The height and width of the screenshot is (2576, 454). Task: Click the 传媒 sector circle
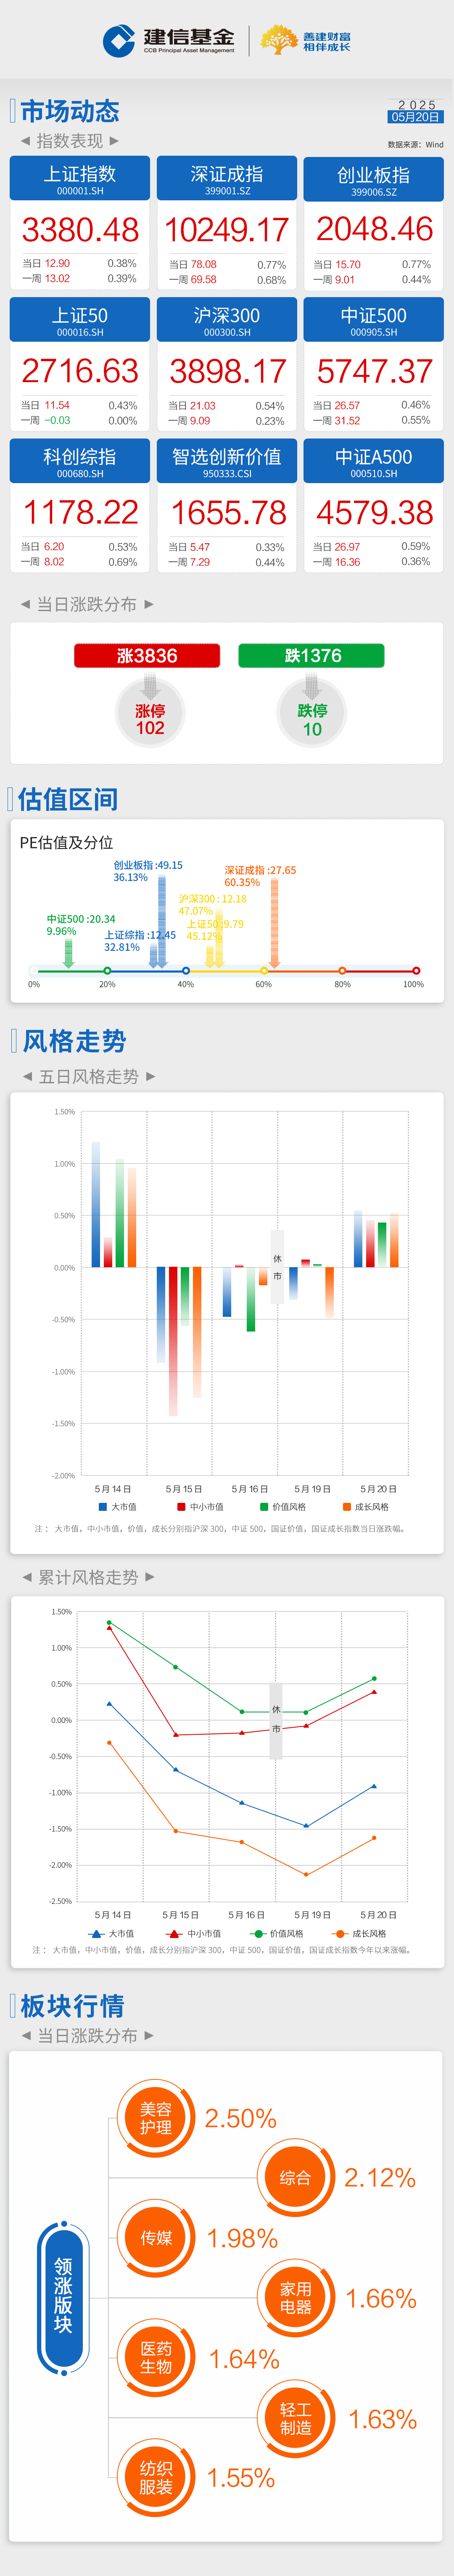point(156,2238)
